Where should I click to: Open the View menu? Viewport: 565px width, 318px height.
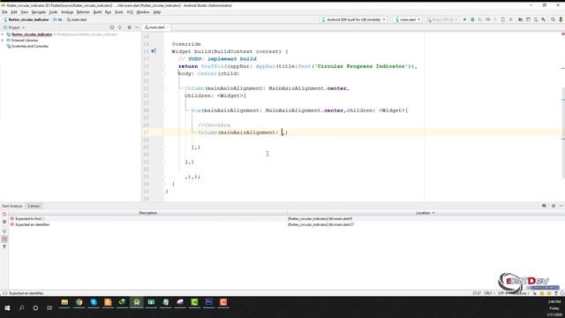point(24,11)
